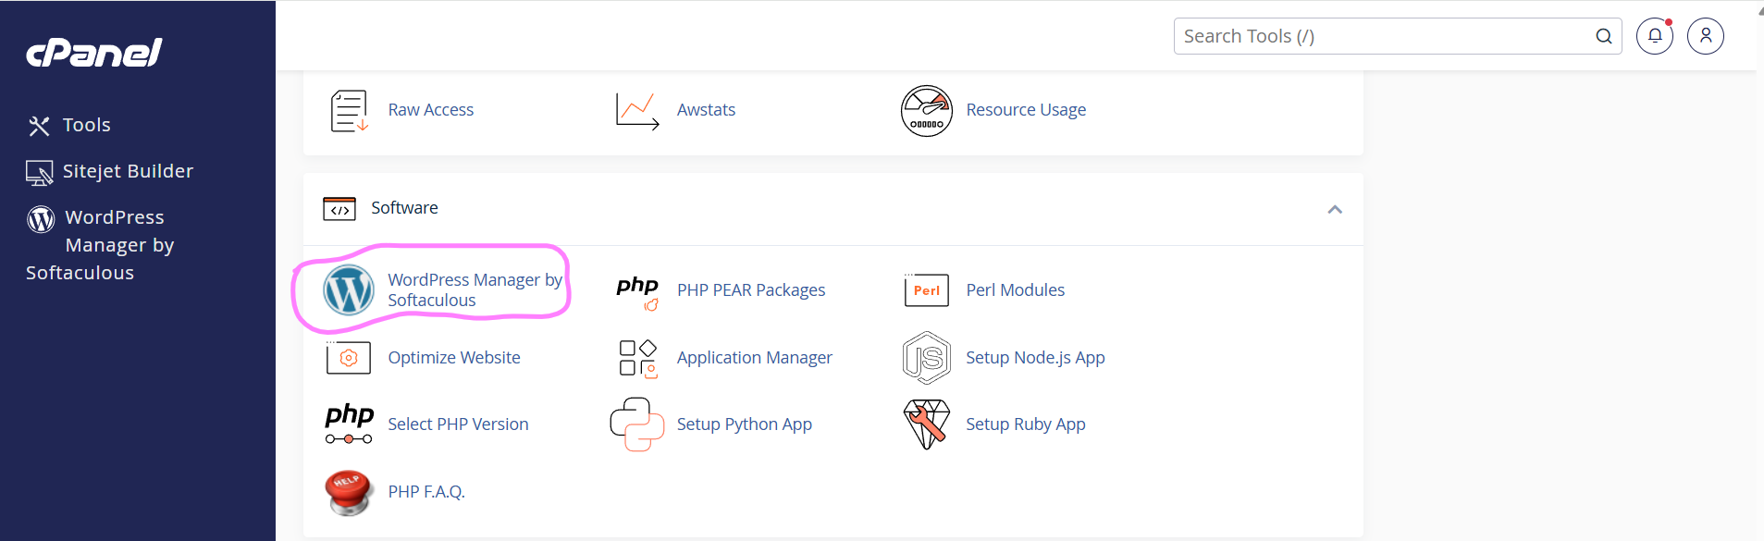The image size is (1764, 541).
Task: Collapse the Software section chevron
Action: pyautogui.click(x=1334, y=209)
